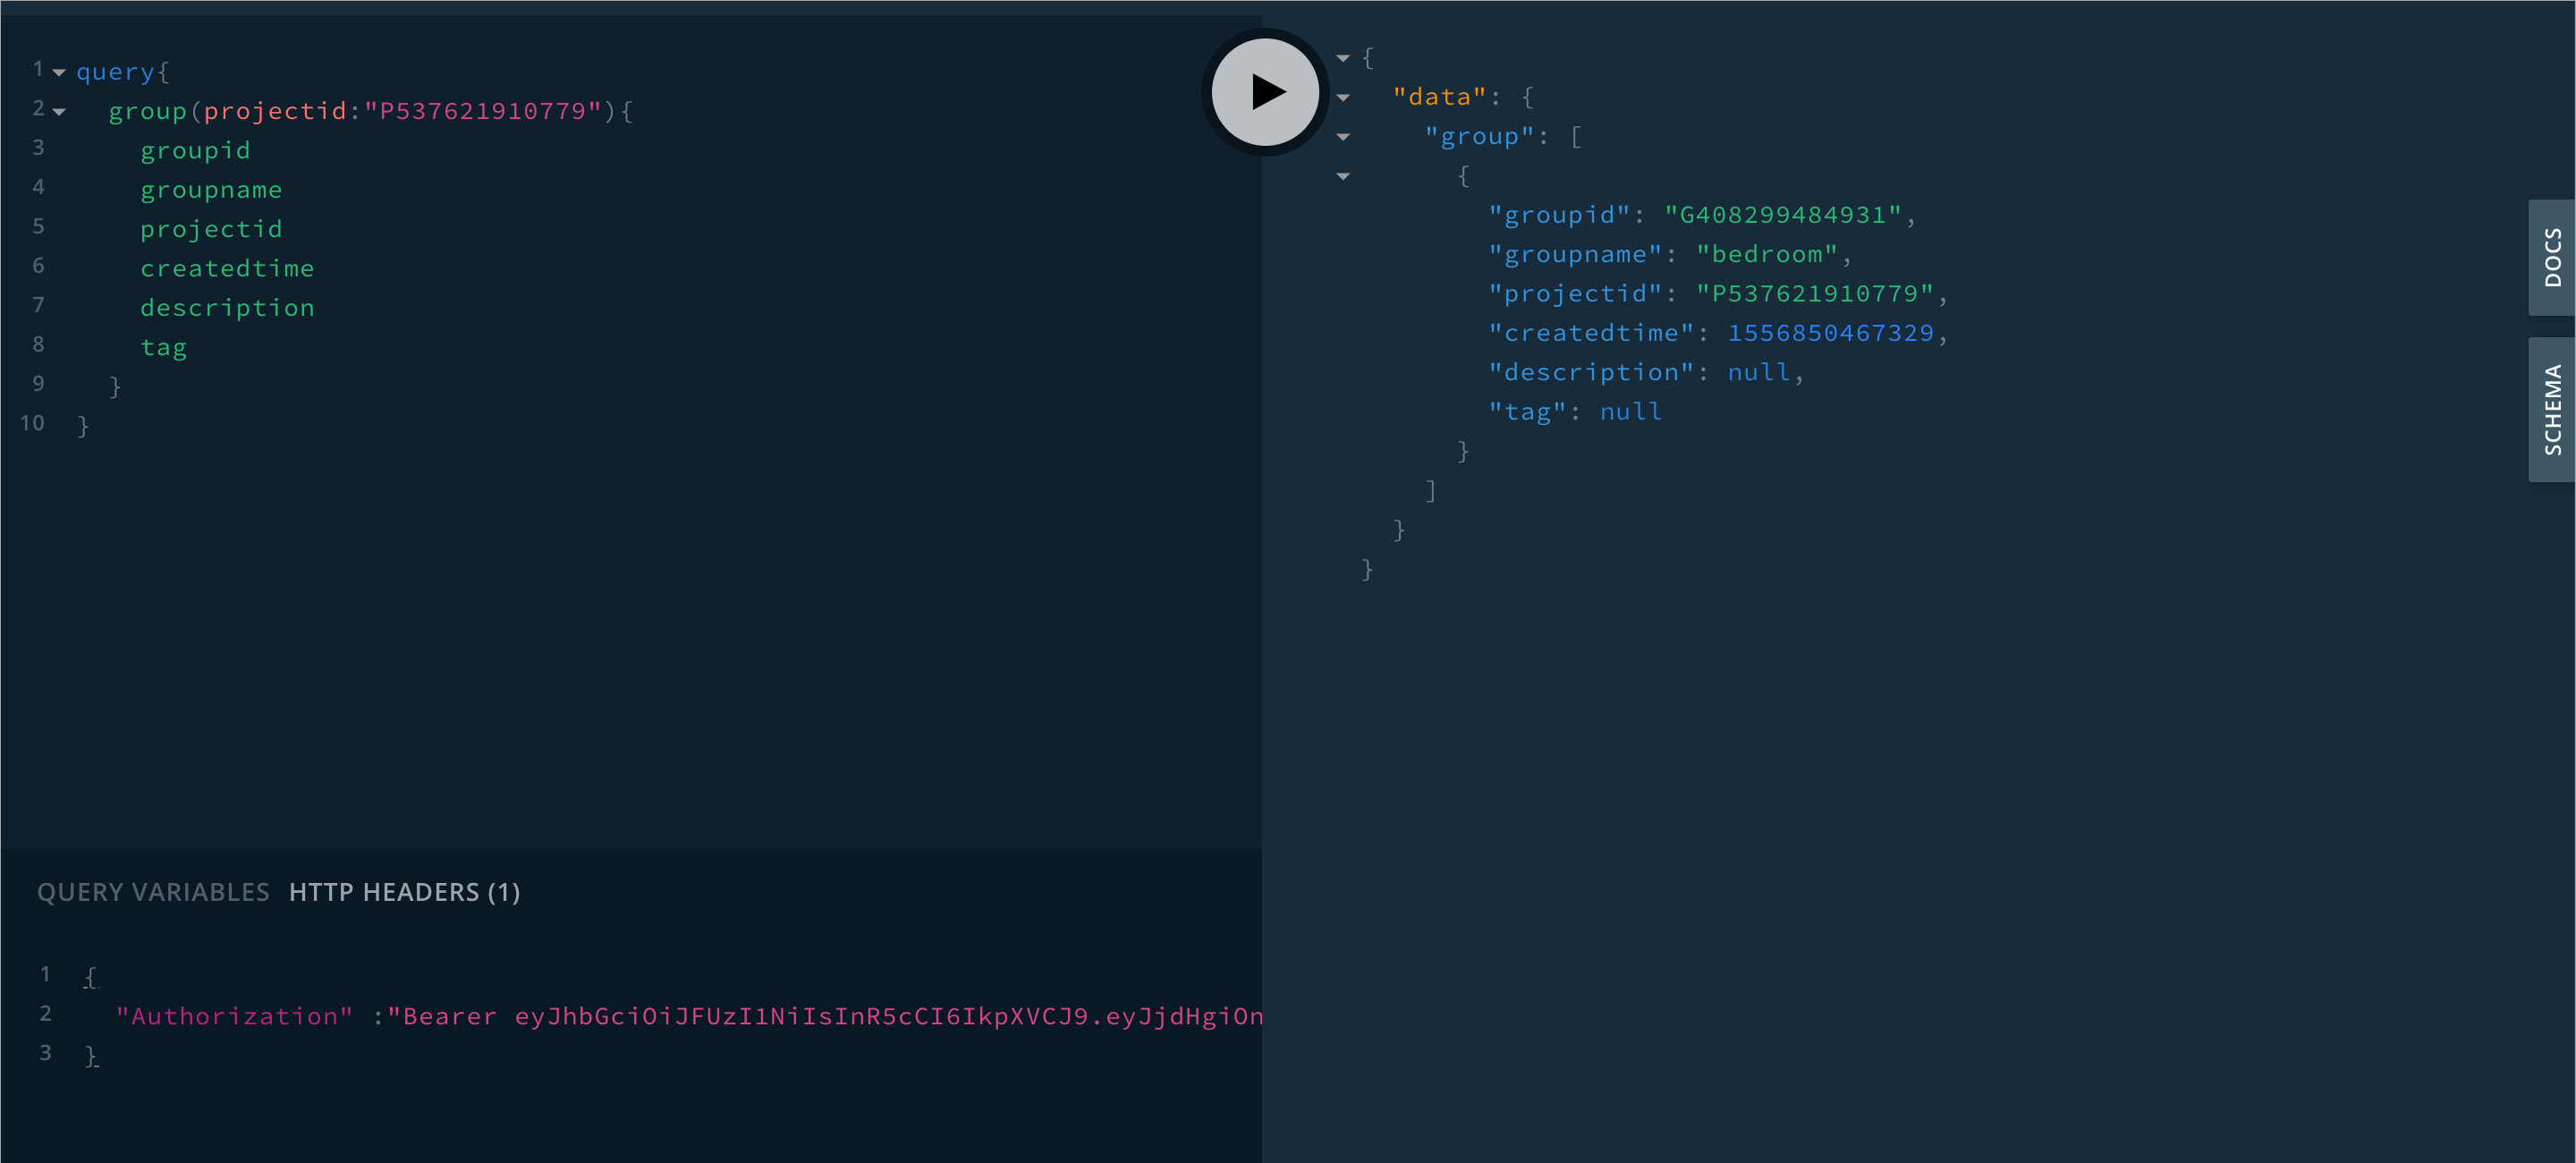Click the groupname field in the query

[211, 190]
